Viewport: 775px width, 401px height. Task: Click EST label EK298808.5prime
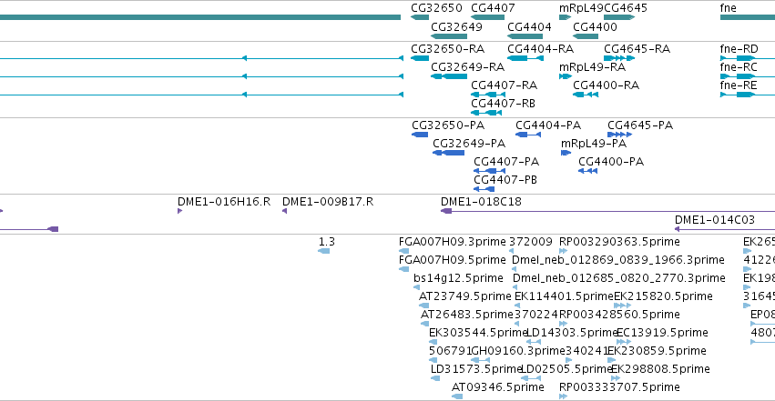point(661,369)
